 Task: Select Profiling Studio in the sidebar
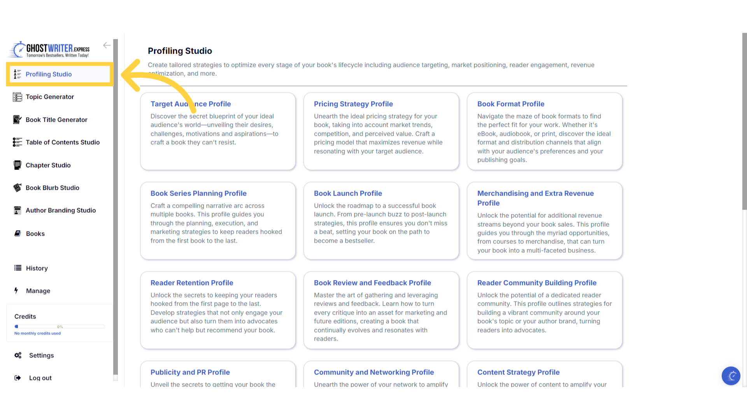(49, 74)
